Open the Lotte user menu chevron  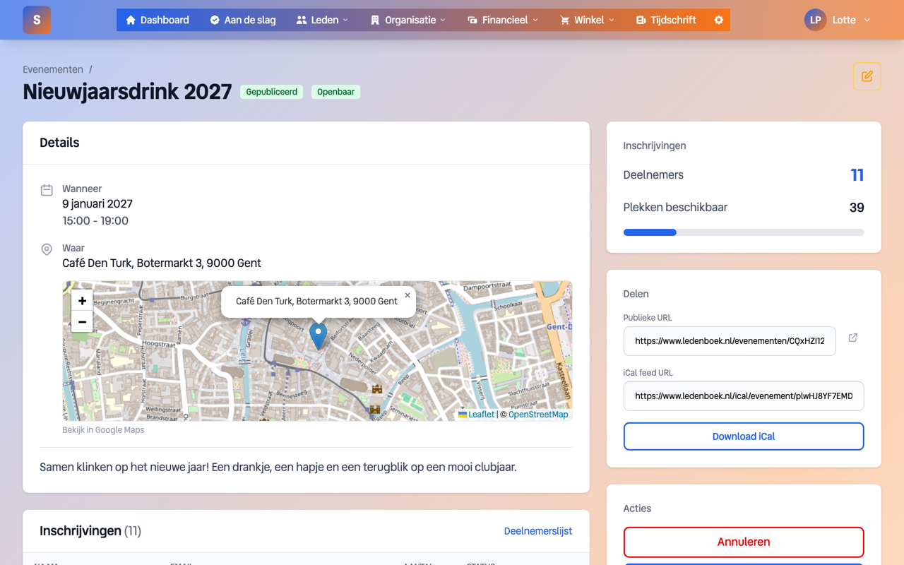point(867,20)
